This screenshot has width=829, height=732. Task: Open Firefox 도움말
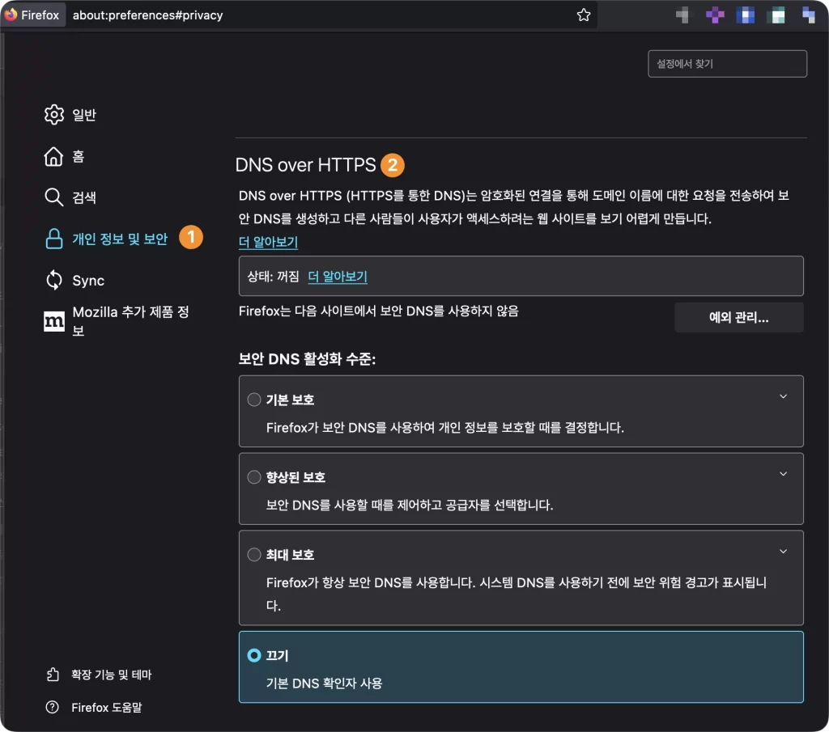coord(107,707)
